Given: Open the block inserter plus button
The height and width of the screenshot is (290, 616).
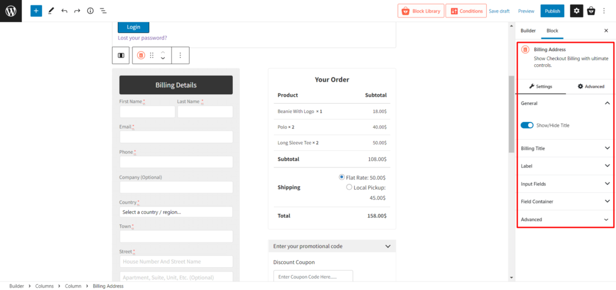Looking at the screenshot, I should tap(36, 11).
